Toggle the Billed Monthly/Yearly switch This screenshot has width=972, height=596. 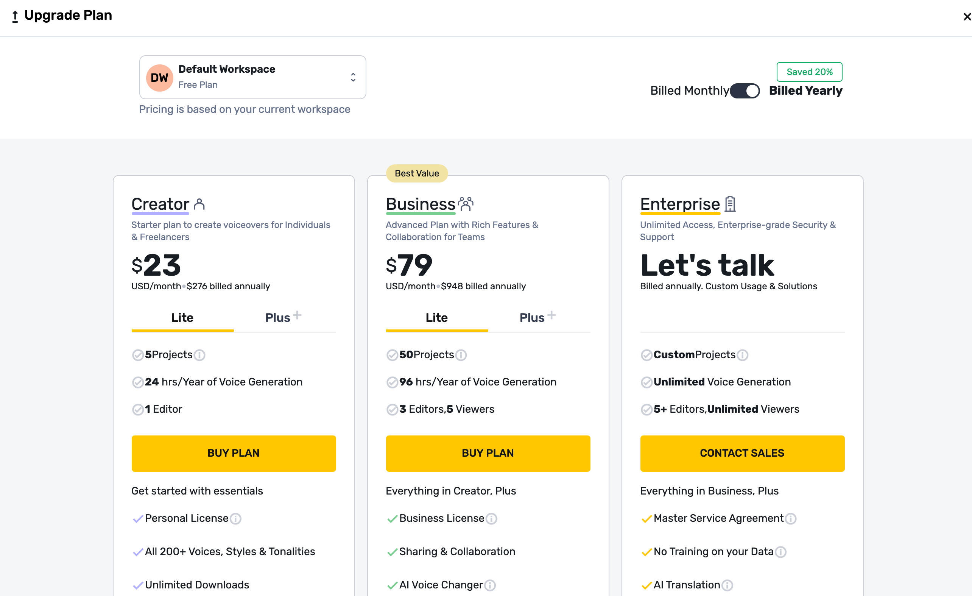(745, 91)
